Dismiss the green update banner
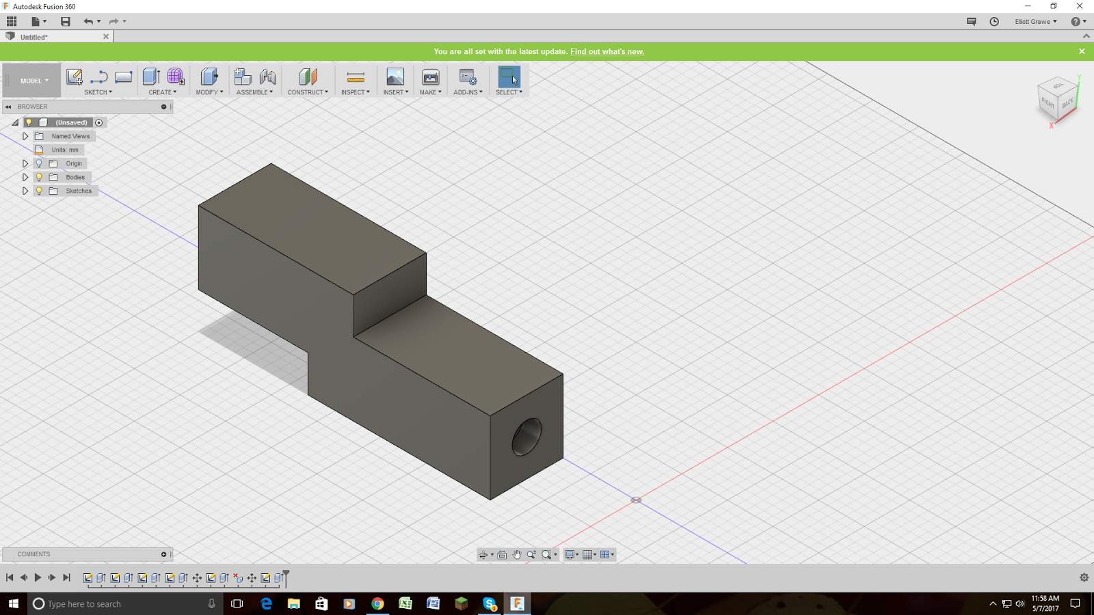The width and height of the screenshot is (1094, 615). 1082,51
